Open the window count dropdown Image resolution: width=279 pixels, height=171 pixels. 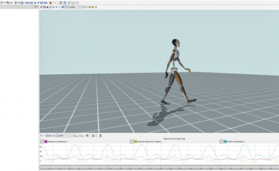click(x=73, y=7)
